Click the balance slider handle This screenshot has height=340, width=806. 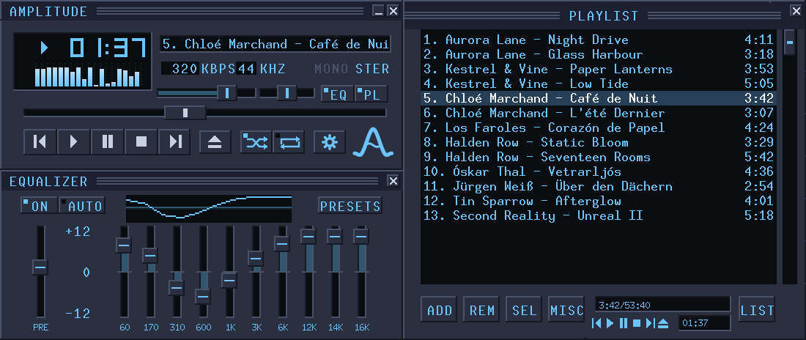click(x=286, y=92)
